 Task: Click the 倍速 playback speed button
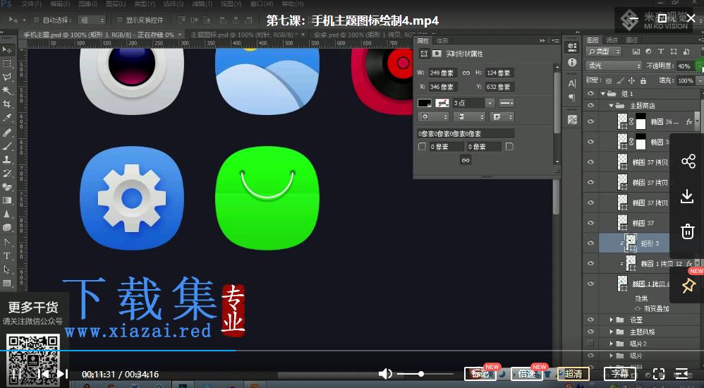coord(527,374)
